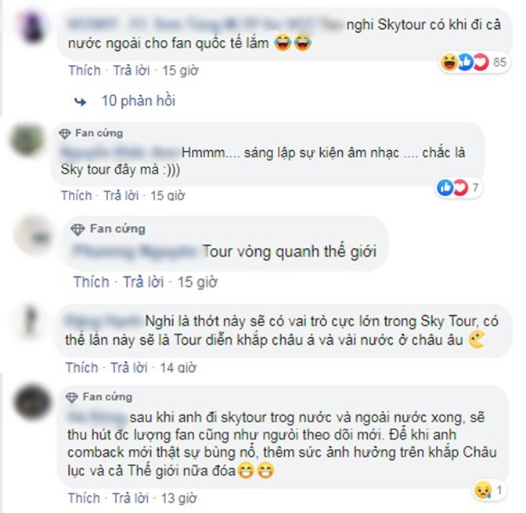Open the first commenter's profile picture
Viewport: 526px width, 513px height.
[x=33, y=27]
